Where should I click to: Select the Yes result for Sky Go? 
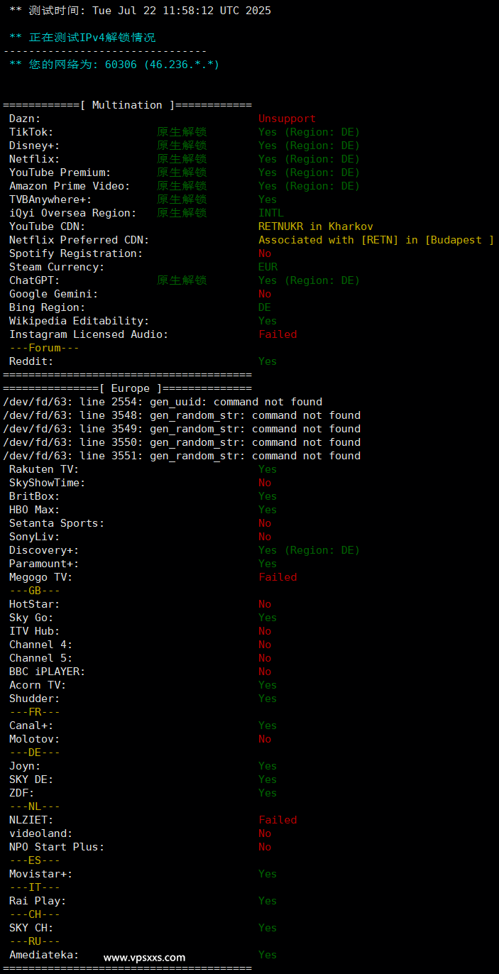268,618
